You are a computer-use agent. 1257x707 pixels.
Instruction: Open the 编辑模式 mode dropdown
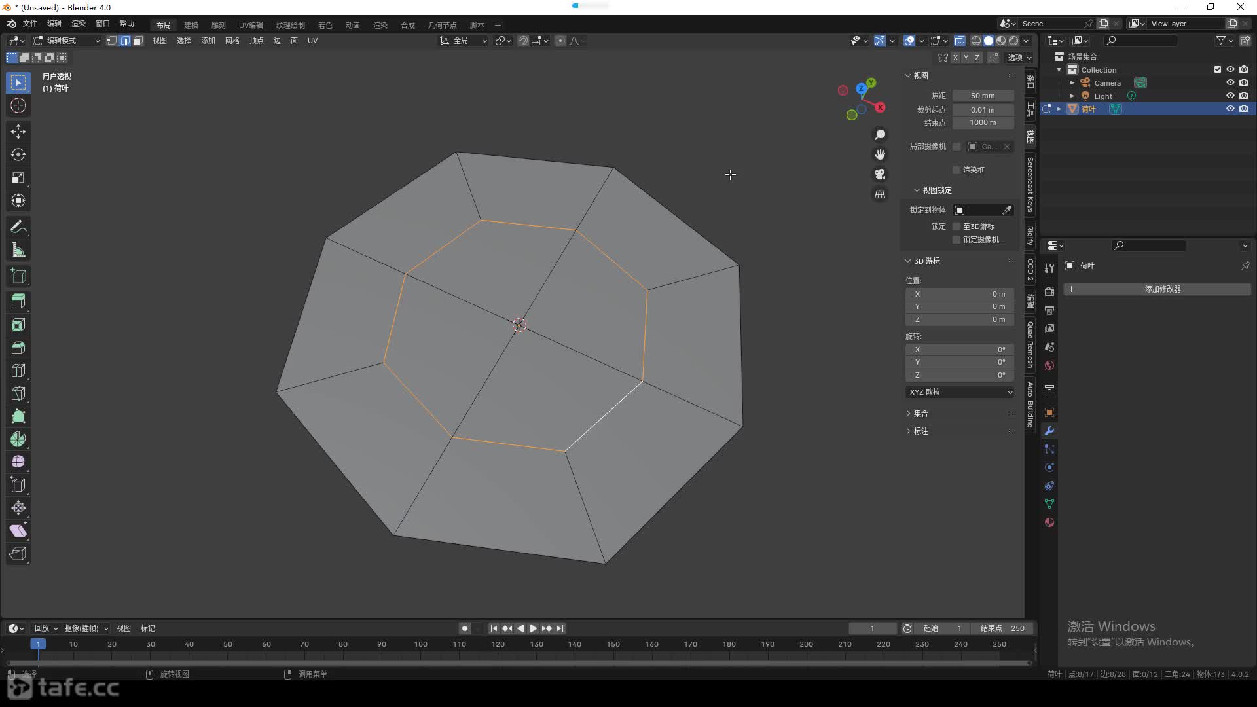click(67, 41)
